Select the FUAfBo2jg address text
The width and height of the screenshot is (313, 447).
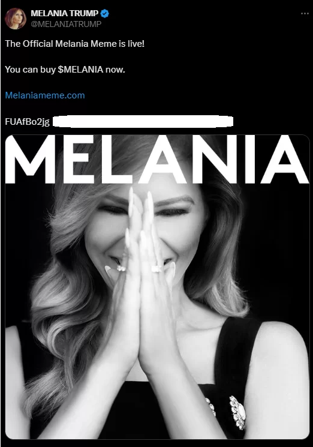click(28, 122)
